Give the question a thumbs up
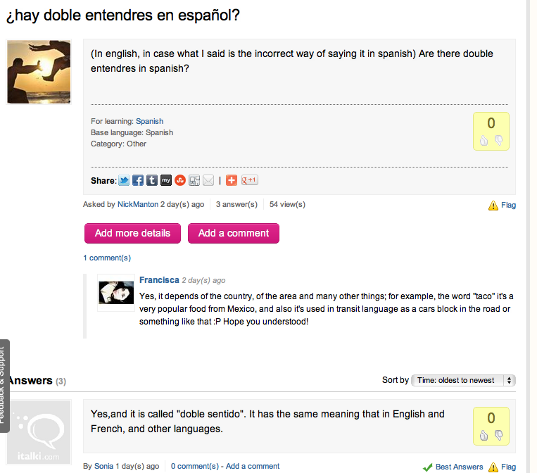 click(484, 141)
